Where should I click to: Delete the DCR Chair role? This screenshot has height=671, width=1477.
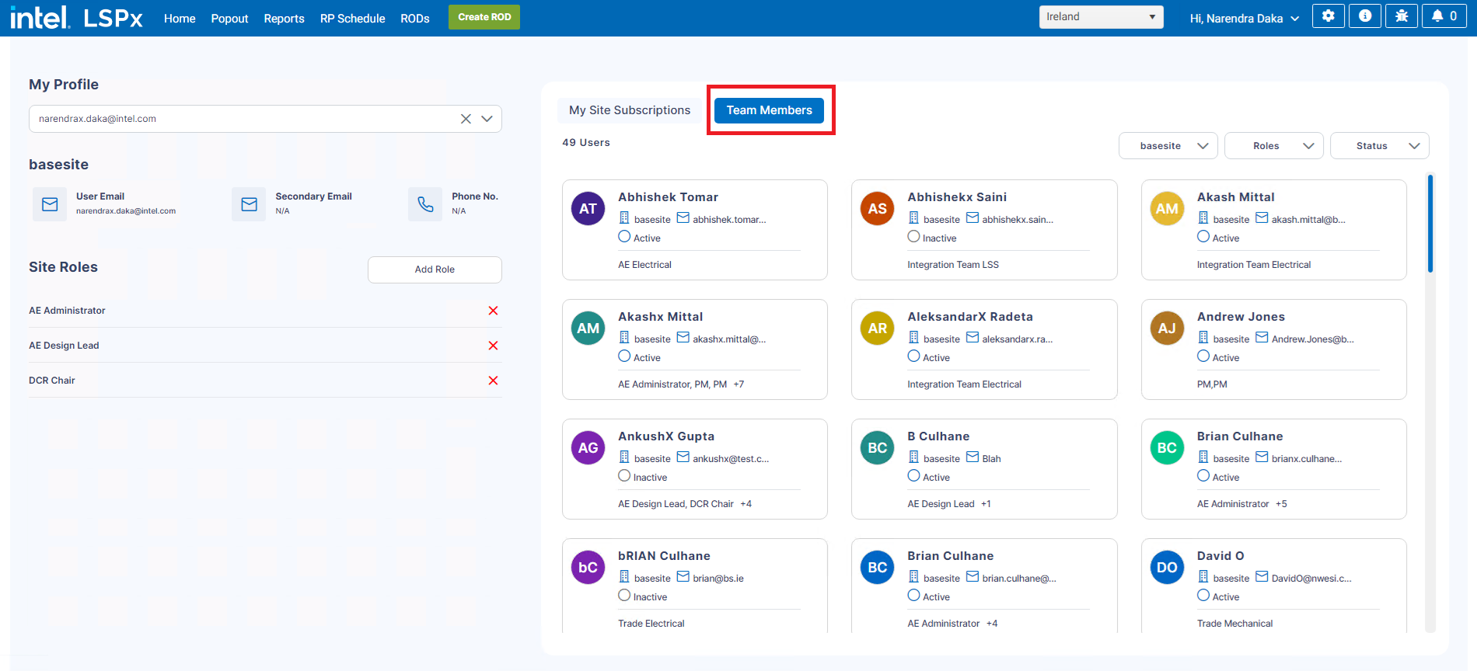coord(493,381)
